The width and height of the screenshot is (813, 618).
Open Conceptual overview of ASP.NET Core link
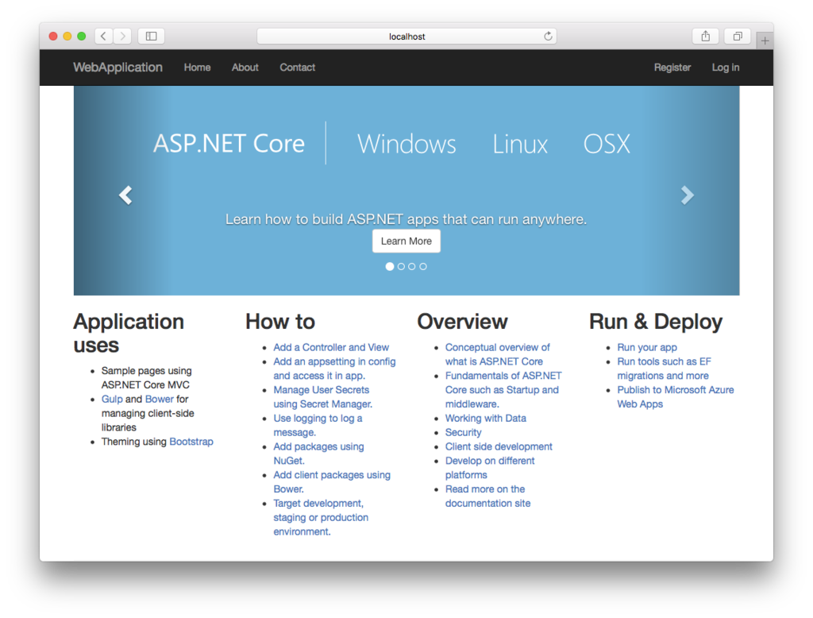[497, 354]
